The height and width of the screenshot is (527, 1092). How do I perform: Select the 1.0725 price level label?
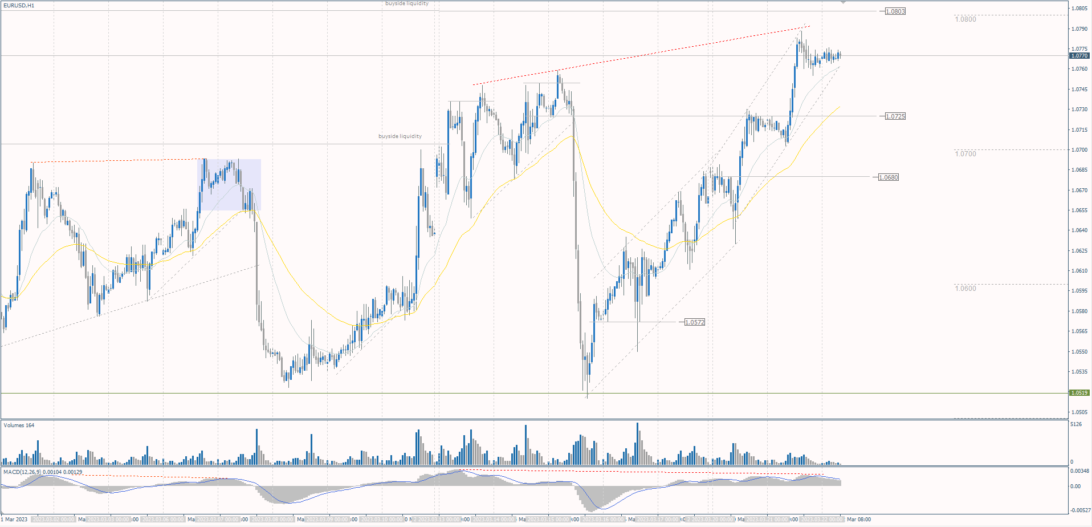(895, 116)
